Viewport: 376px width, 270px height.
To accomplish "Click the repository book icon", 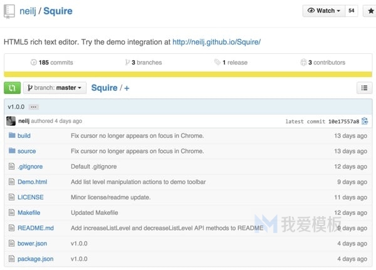I will click(9, 11).
